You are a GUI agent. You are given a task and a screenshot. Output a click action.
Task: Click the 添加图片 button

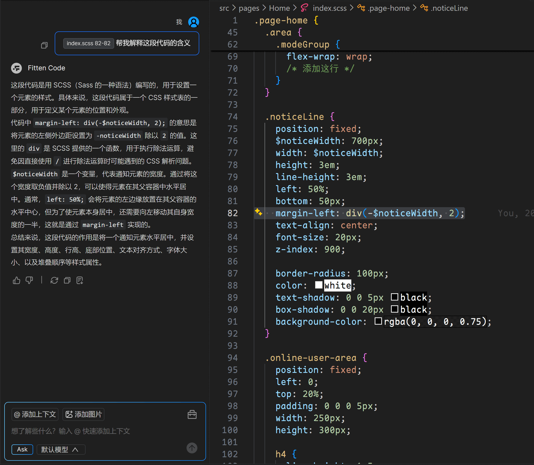pyautogui.click(x=84, y=414)
